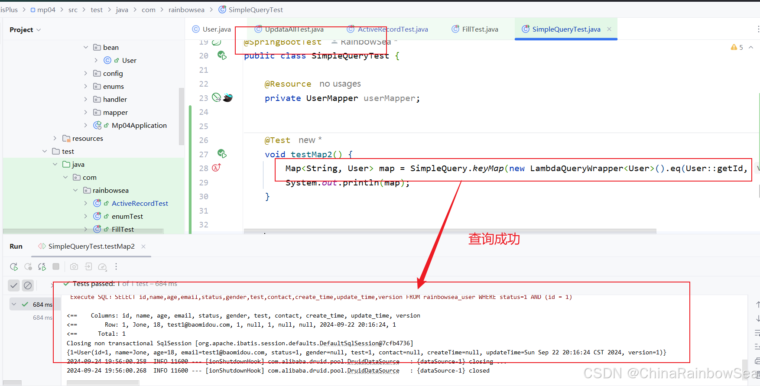Open the User.java editor tab
Viewport: 760px width, 386px height.
click(x=216, y=29)
